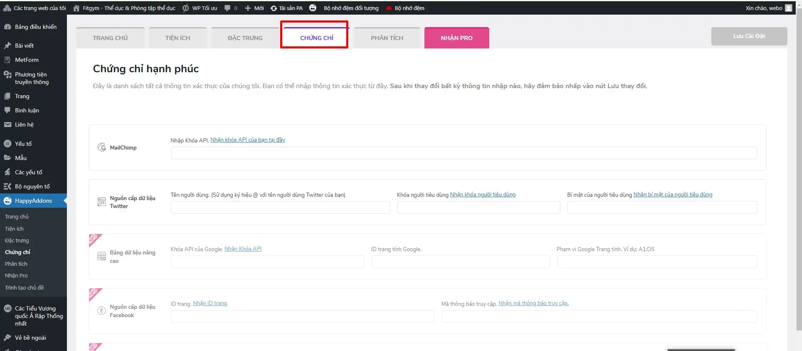
Task: Open Bộ nhớ đệm đối tượng
Action: point(351,8)
